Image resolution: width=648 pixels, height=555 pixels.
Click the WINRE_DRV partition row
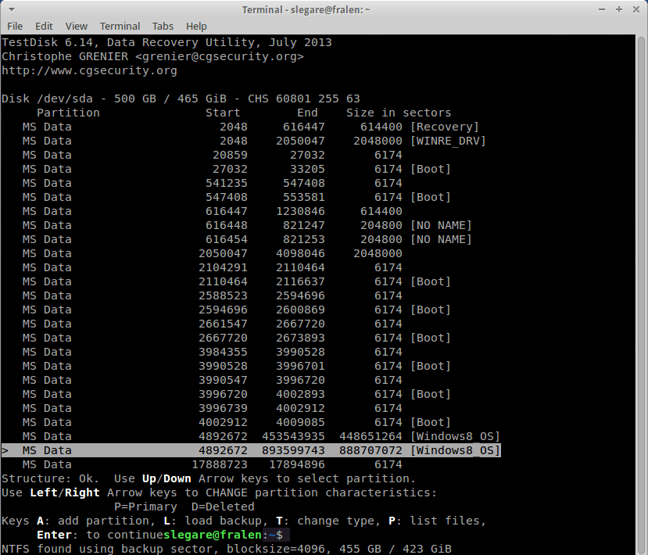pyautogui.click(x=250, y=141)
